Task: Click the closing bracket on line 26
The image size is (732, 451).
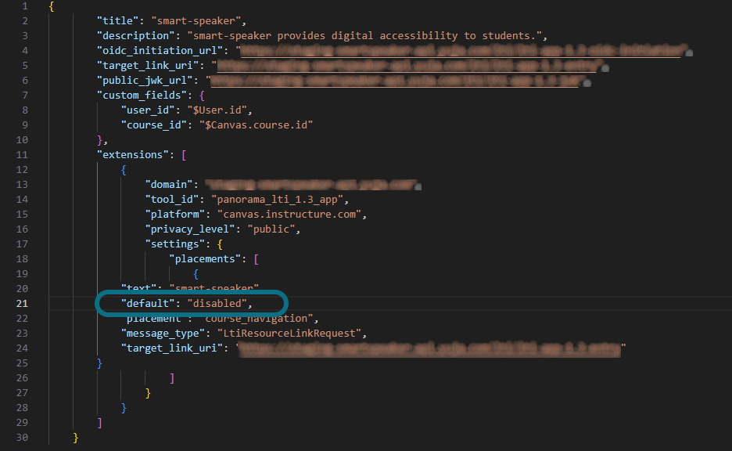Action: pos(172,378)
